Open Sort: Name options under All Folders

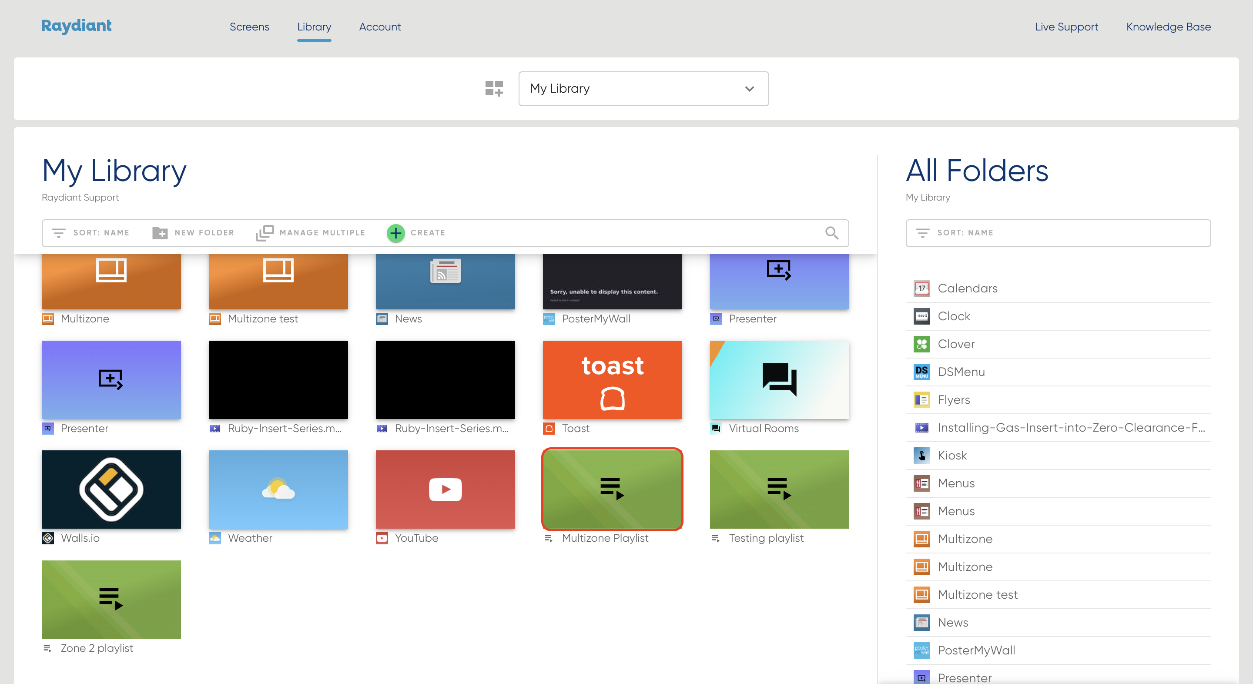click(x=955, y=233)
